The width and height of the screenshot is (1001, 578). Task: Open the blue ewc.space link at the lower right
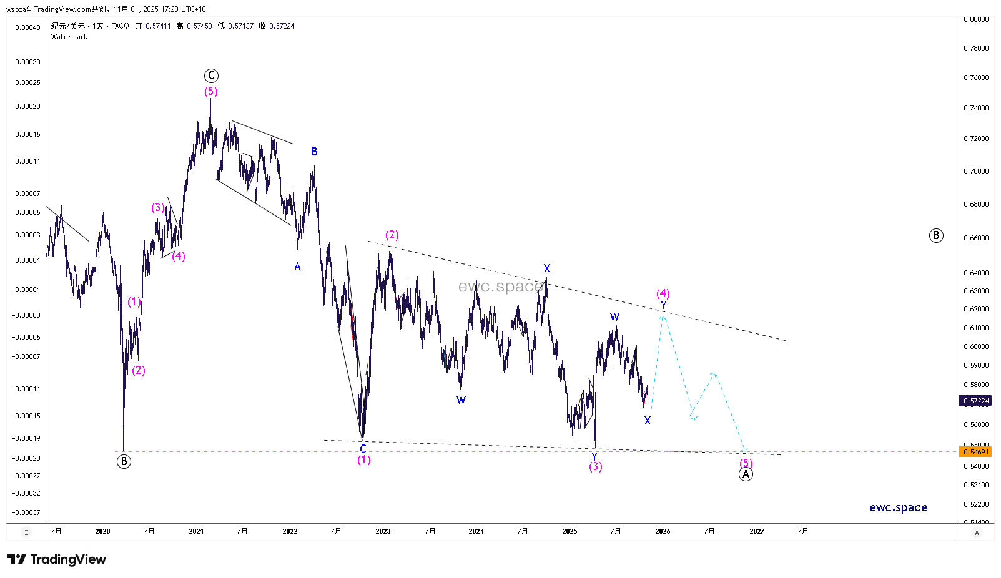(x=898, y=507)
